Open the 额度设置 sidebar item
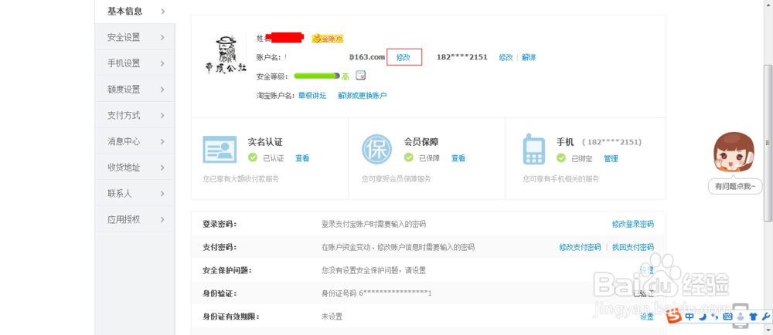773x335 pixels. click(x=135, y=90)
